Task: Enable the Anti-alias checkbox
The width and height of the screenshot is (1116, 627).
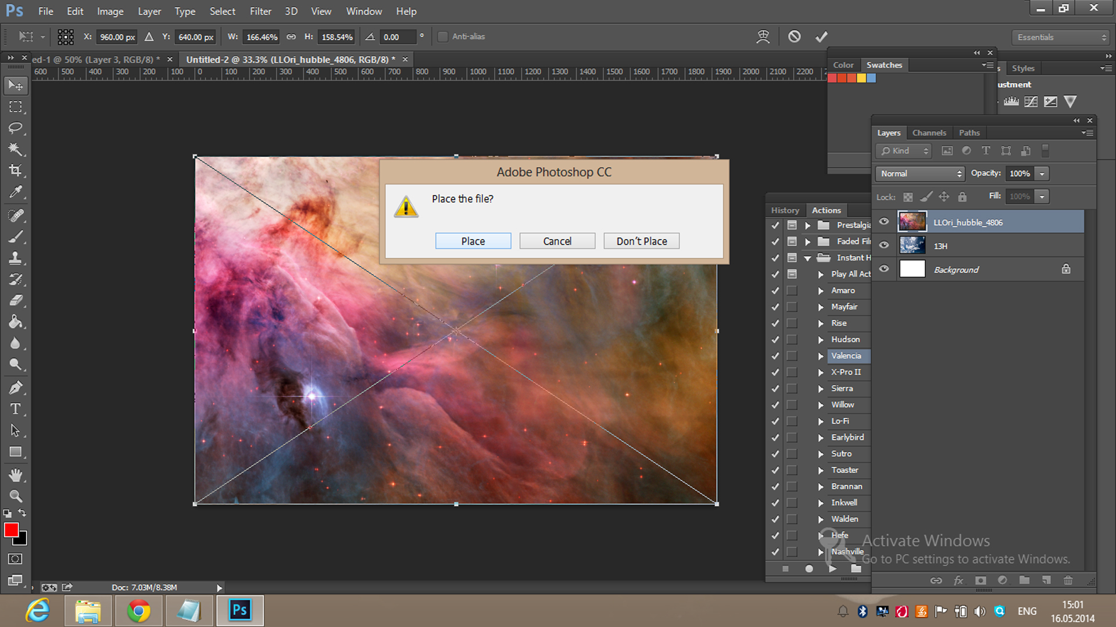Action: [x=443, y=37]
